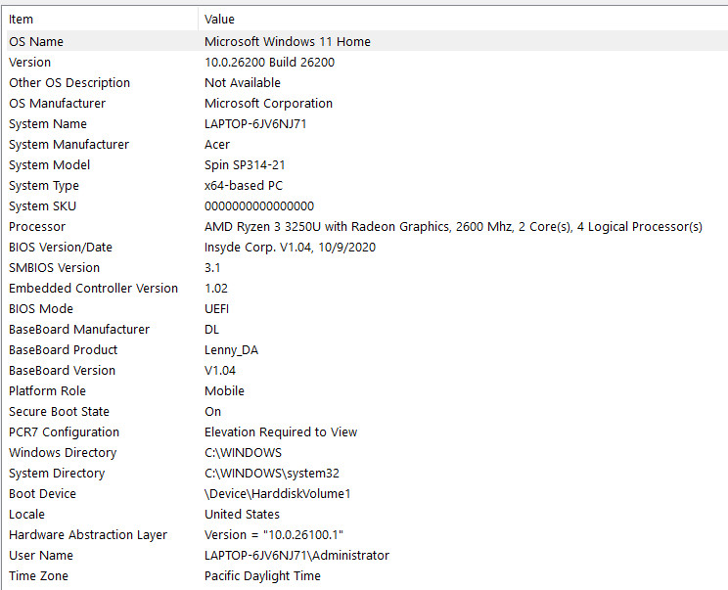Select the BIOS Version/Date row
The width and height of the screenshot is (728, 590).
[367, 247]
